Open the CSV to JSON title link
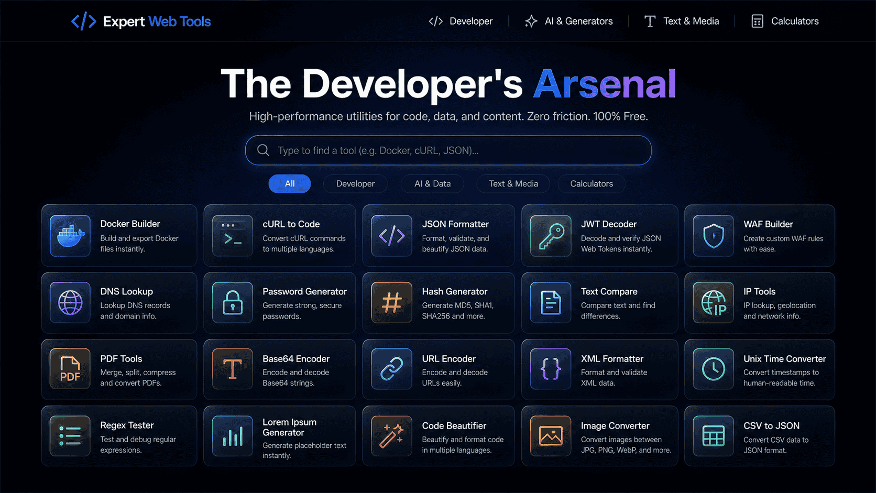The image size is (876, 493). click(x=771, y=426)
